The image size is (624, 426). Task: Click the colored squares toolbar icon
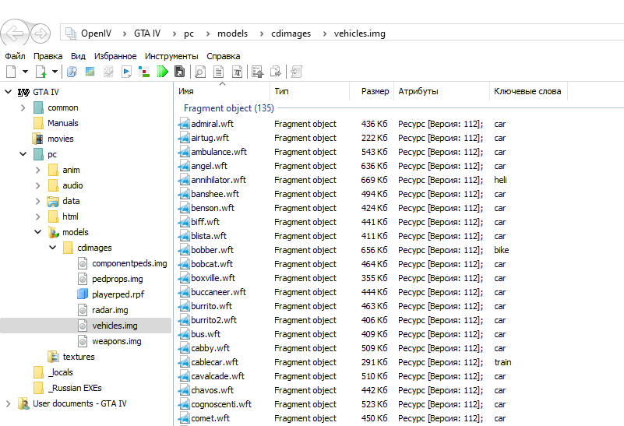[144, 72]
